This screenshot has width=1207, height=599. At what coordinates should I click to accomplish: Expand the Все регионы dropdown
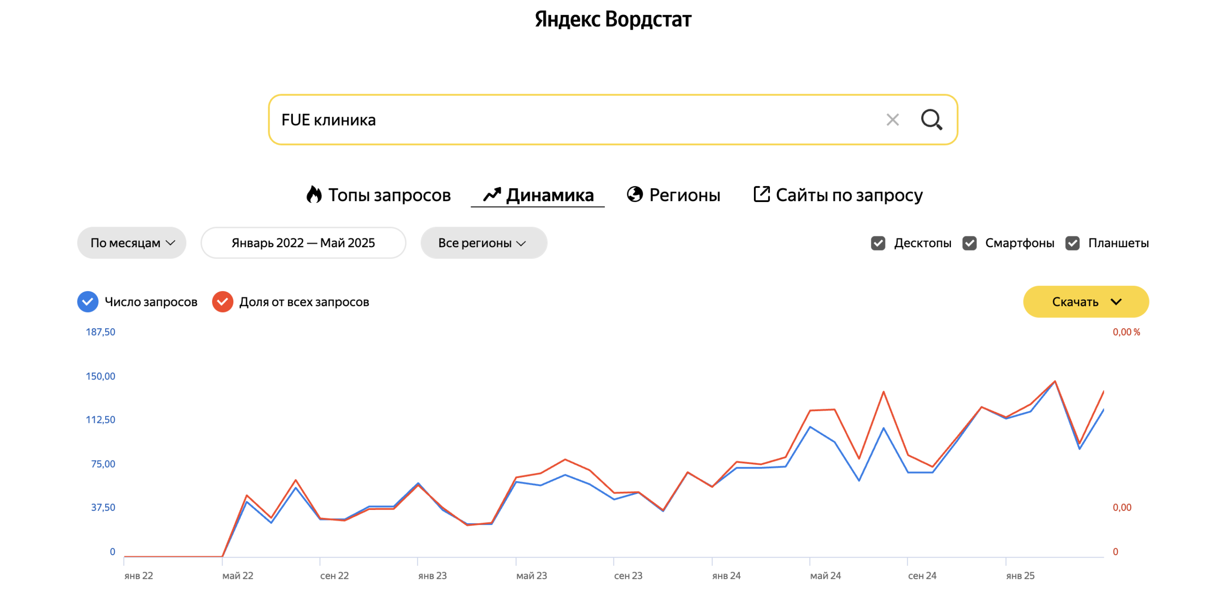483,243
